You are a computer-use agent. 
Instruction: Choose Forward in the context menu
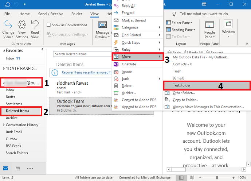point(137,13)
